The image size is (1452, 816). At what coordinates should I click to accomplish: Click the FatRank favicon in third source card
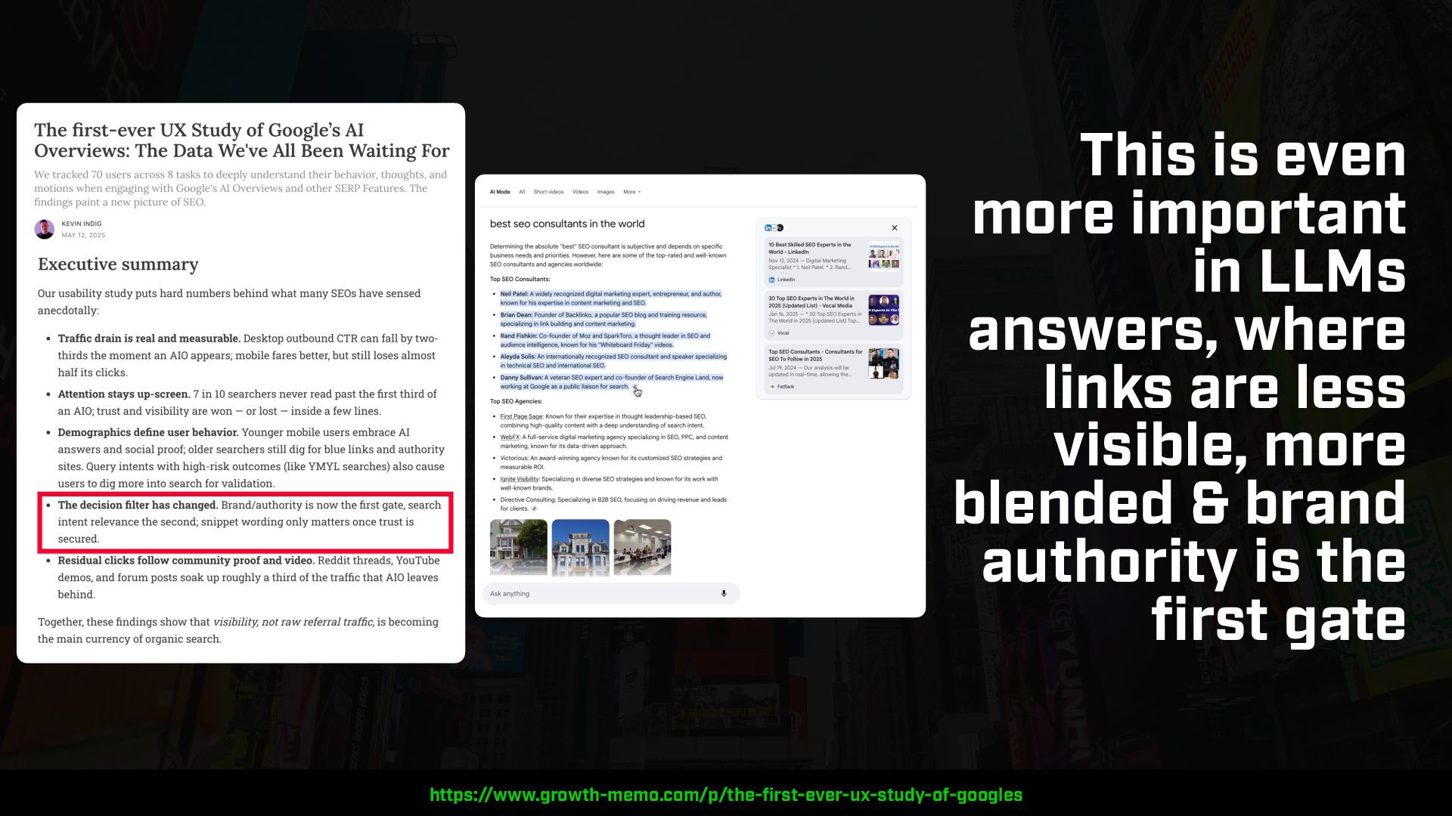click(x=771, y=387)
